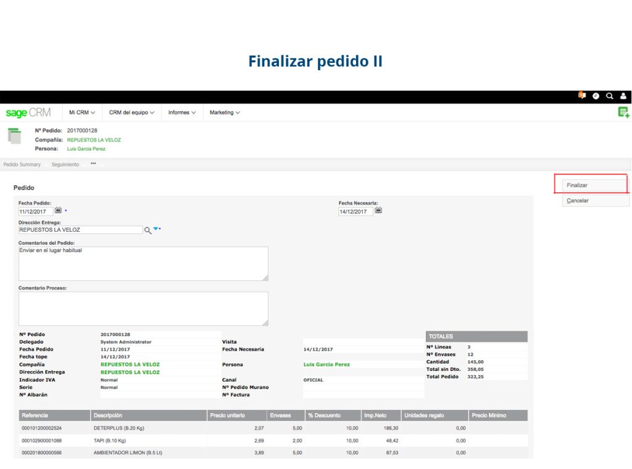Click the recent items clock icon
This screenshot has height=469, width=632.
click(x=595, y=96)
